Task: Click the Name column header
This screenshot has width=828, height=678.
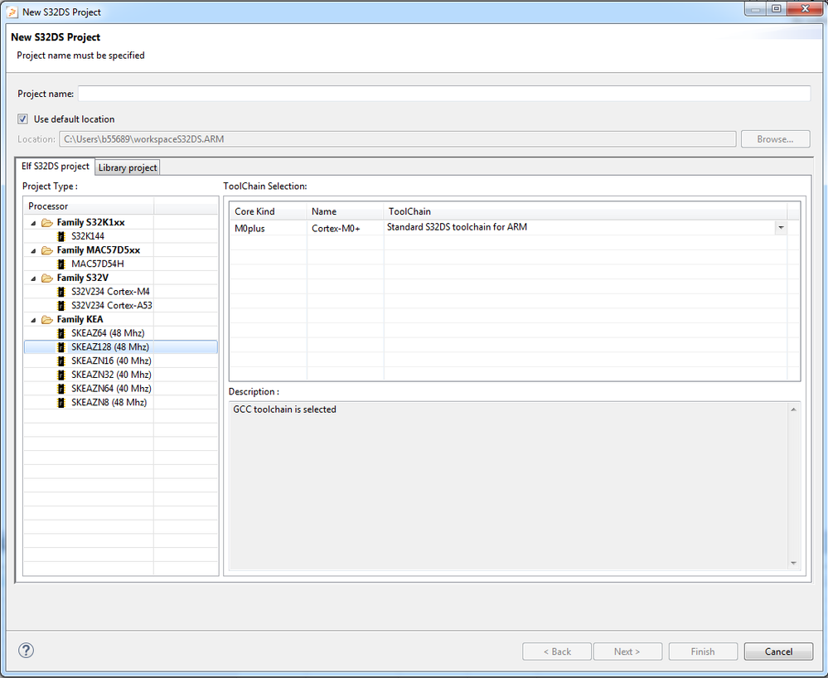Action: coord(346,211)
